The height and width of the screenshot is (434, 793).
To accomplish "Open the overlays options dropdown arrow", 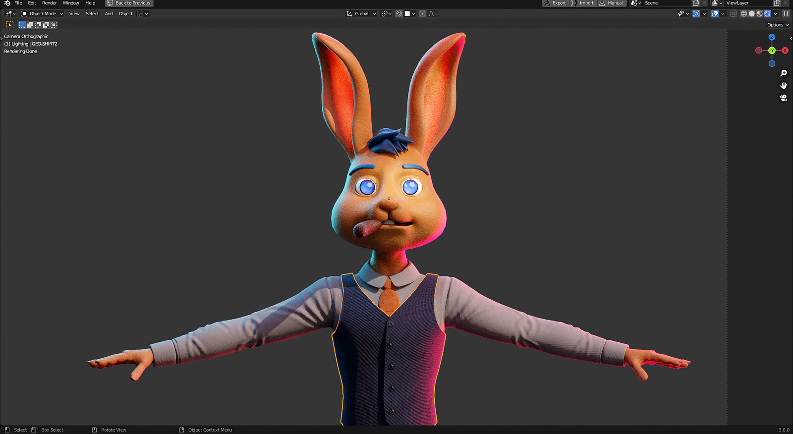I will (x=723, y=14).
